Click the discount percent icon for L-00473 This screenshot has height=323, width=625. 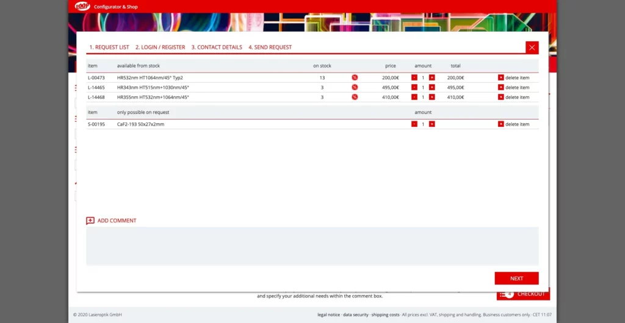(x=355, y=78)
